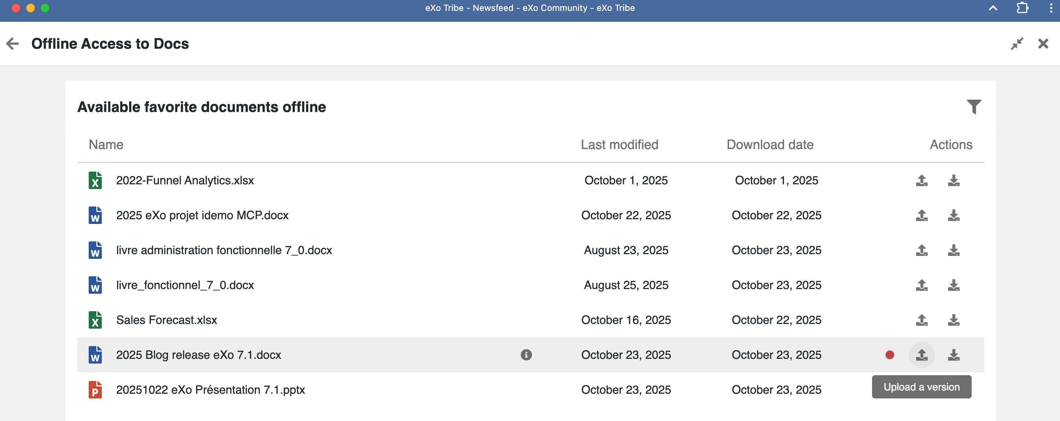The image size is (1060, 421).
Task: Sort by the Name column header
Action: [x=106, y=144]
